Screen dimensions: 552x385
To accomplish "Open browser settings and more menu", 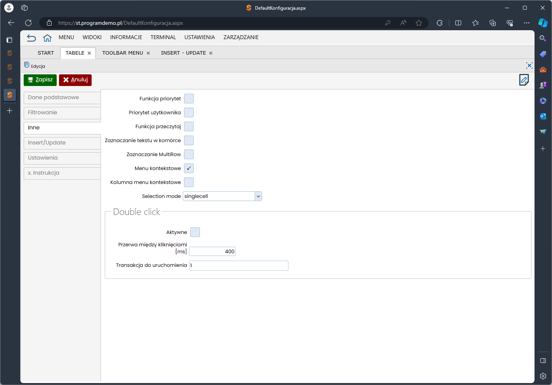I will click(527, 23).
